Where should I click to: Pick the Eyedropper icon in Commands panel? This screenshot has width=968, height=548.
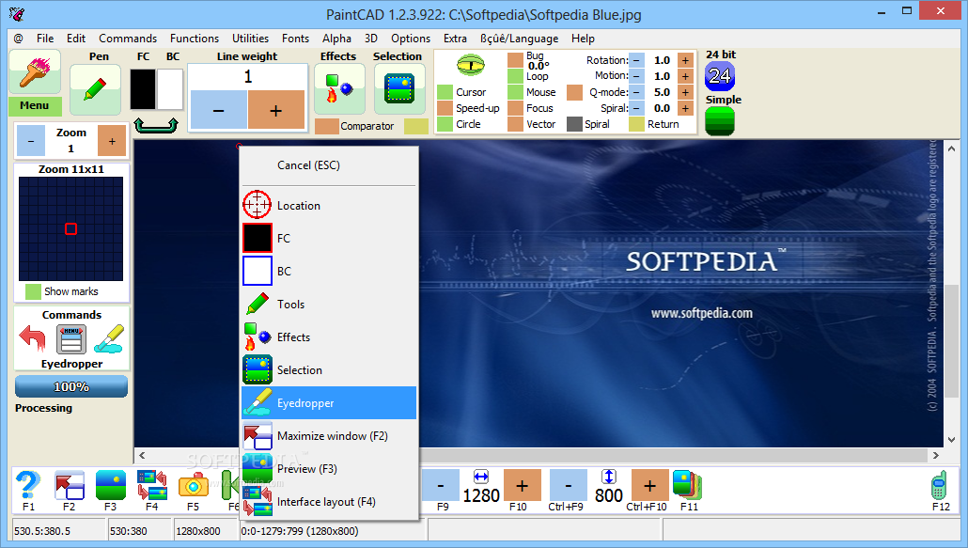click(x=109, y=338)
